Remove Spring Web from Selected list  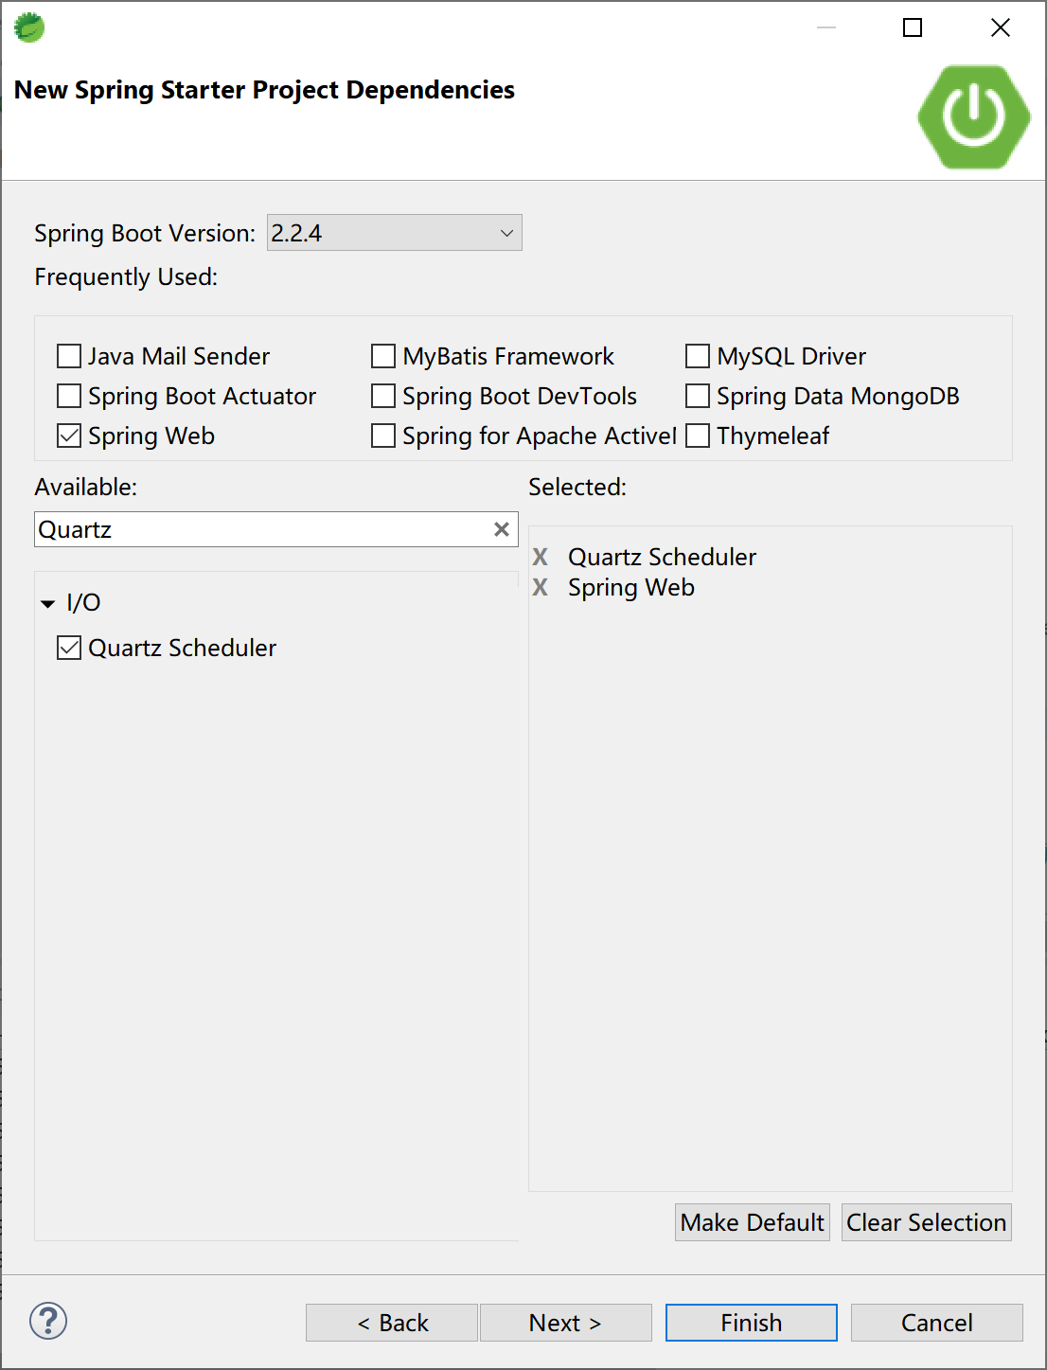click(540, 587)
